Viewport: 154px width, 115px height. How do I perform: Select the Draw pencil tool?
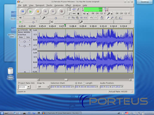[x=78, y=10]
